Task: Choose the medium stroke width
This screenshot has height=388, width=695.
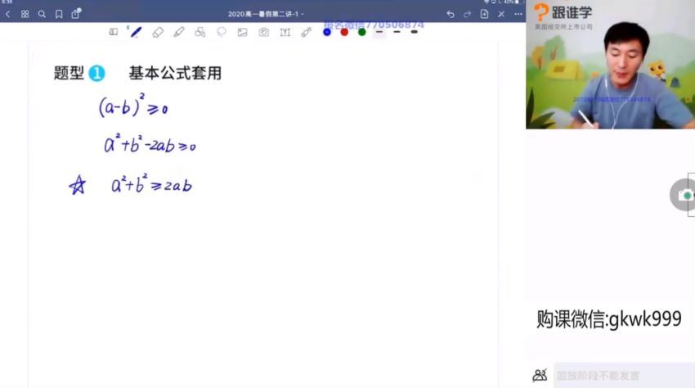Action: click(397, 32)
